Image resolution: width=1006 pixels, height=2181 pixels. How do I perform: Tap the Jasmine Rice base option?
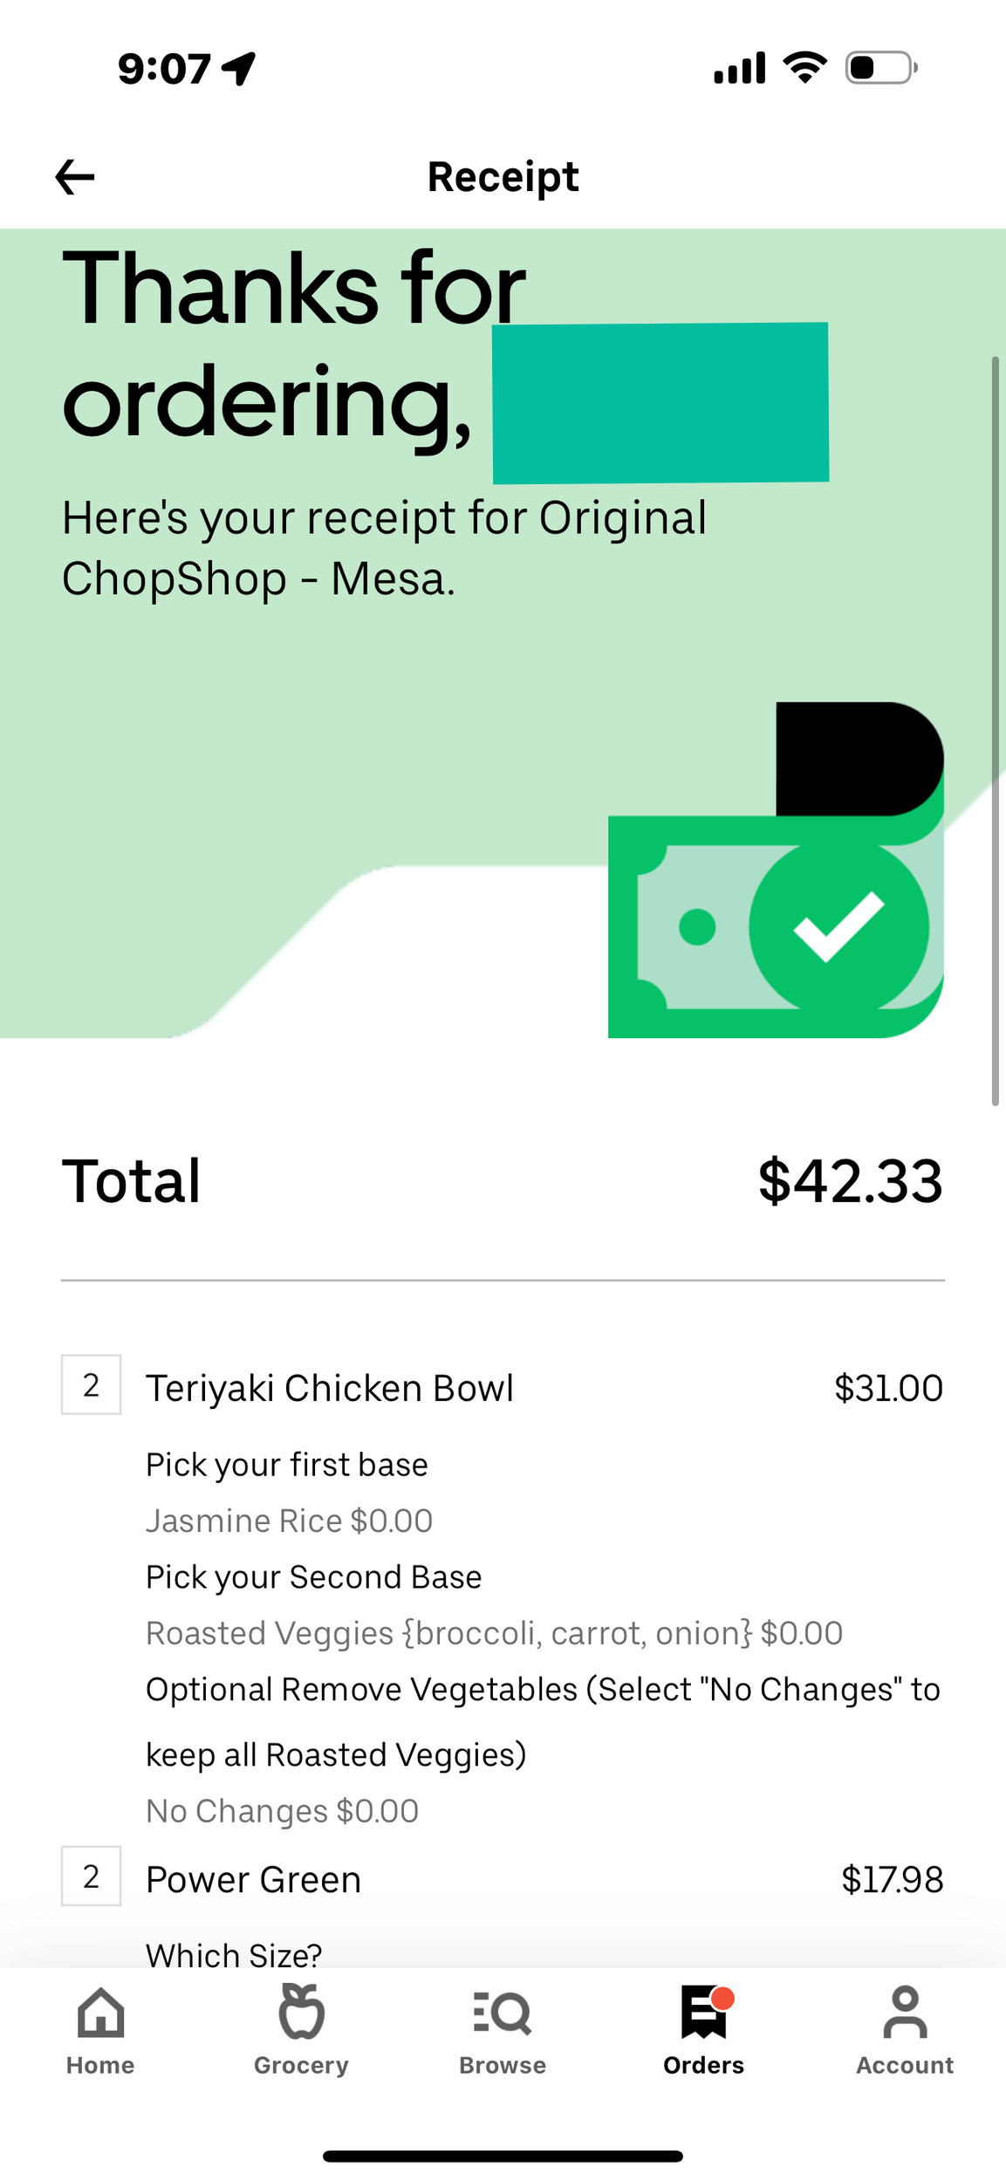289,1521
